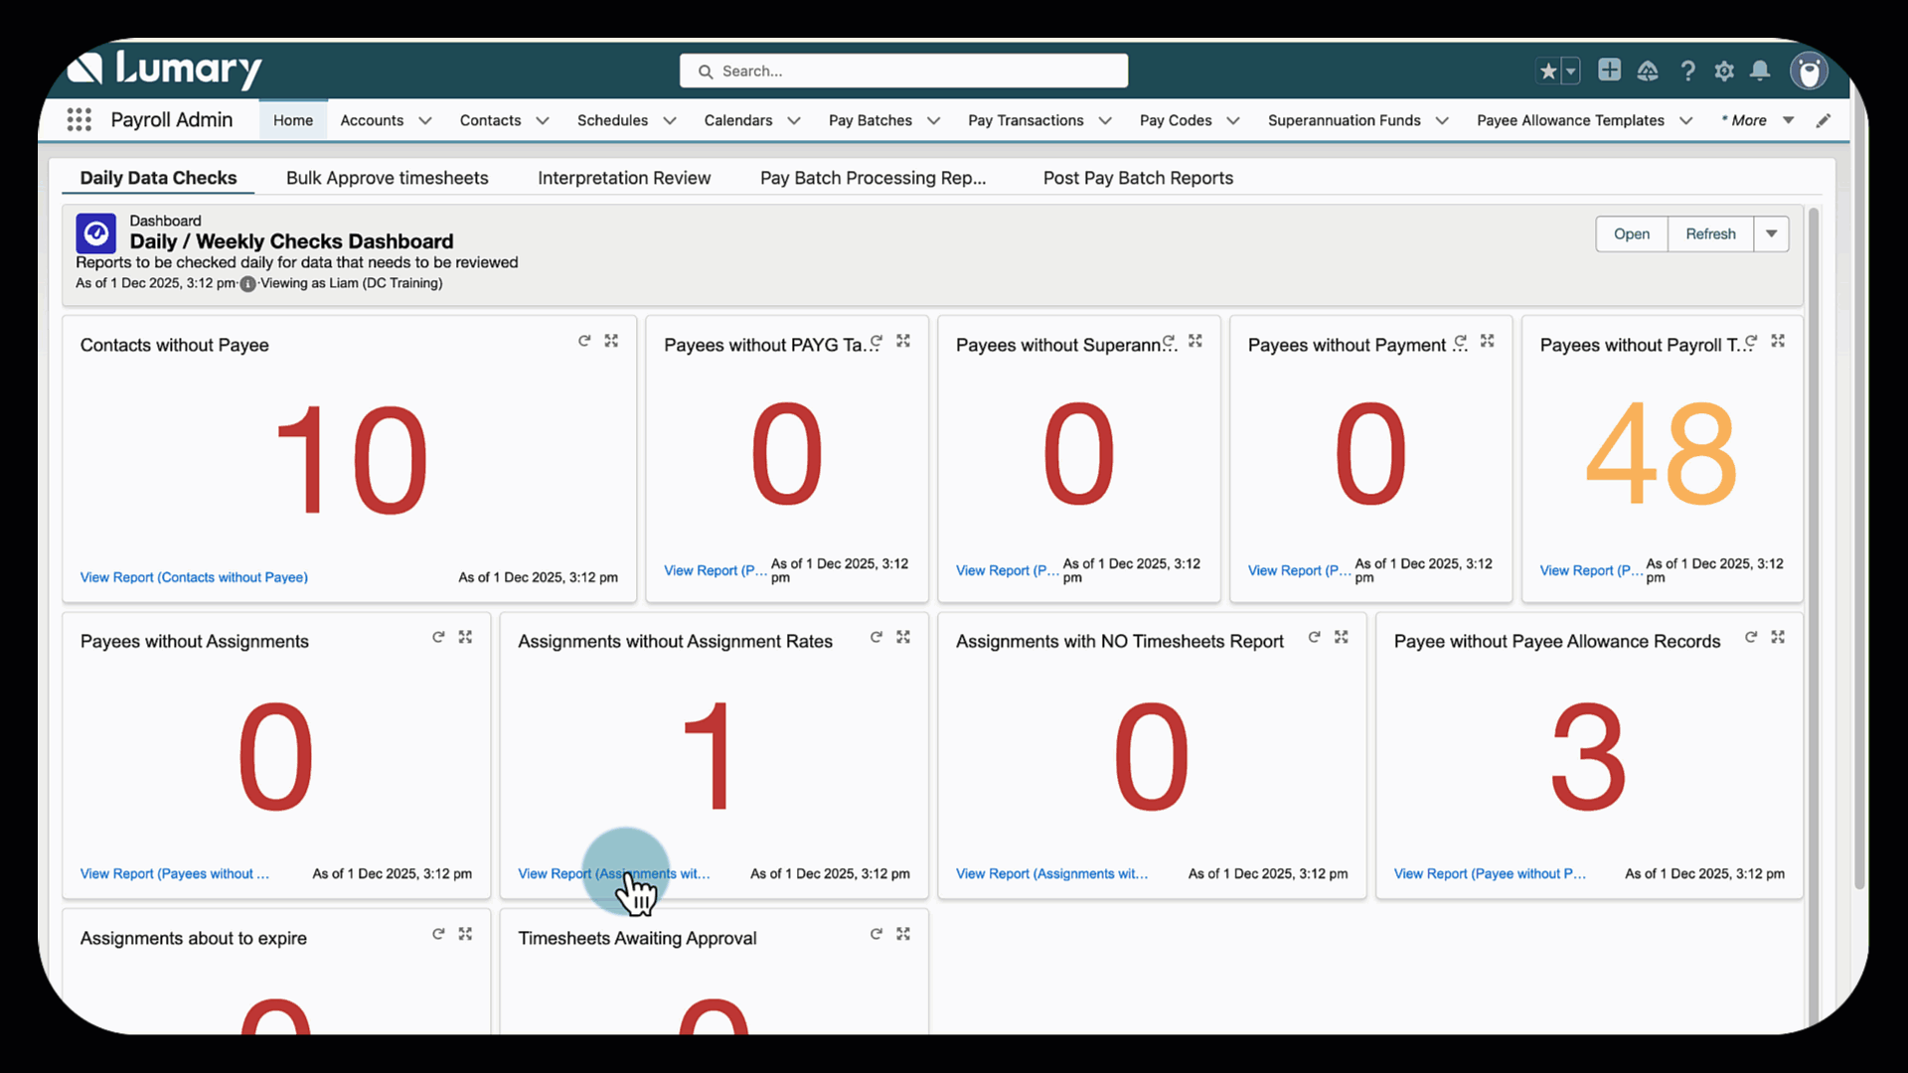Open the Post Pay Batch Reports tab

[1138, 178]
